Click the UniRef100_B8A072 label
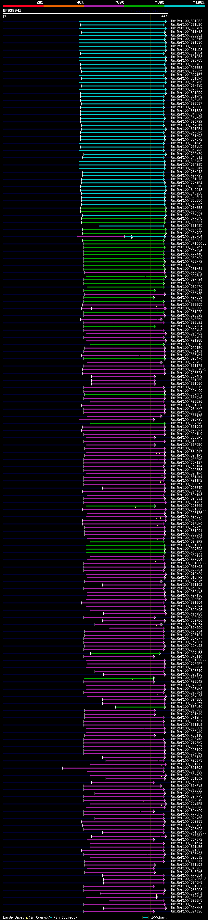Viewport: 208px width, 920px height. [x=186, y=140]
